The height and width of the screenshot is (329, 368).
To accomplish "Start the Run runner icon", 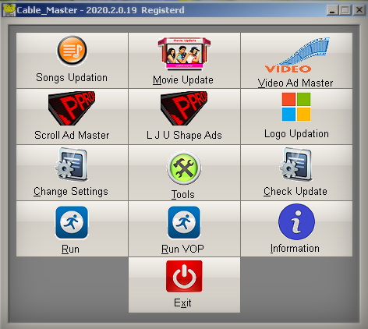I will pyautogui.click(x=72, y=222).
